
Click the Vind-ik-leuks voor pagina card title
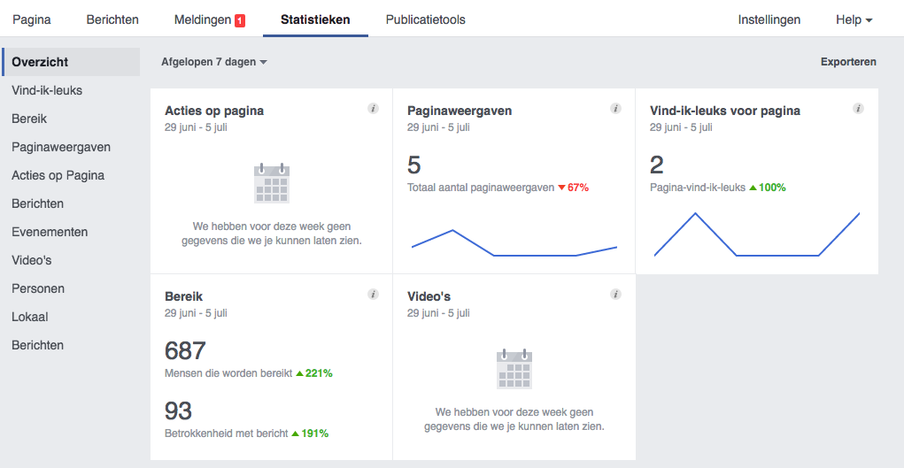pos(725,111)
